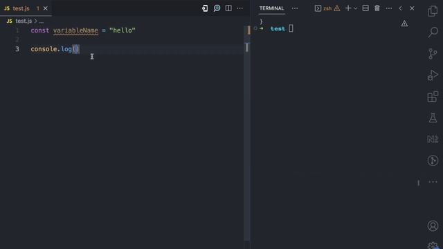Open the launch profile dropdown arrow
The width and height of the screenshot is (443, 249).
click(355, 8)
